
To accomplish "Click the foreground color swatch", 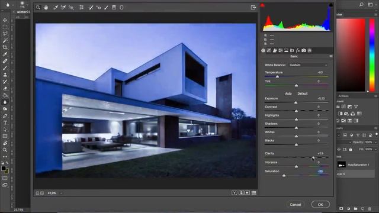I will click(x=4, y=168).
